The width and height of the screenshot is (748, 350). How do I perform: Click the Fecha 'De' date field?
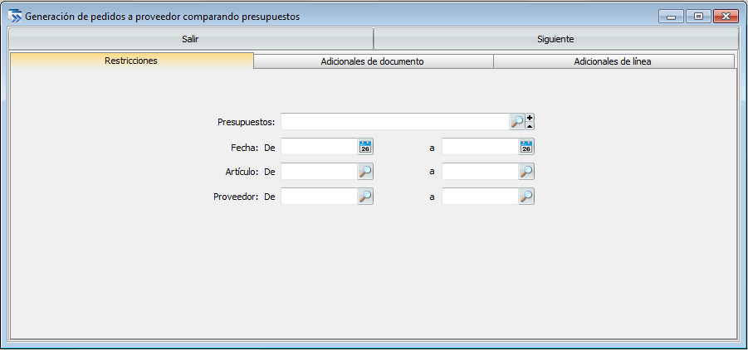click(319, 147)
